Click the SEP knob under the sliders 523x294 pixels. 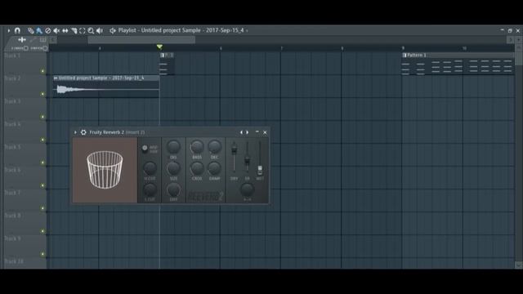247,189
